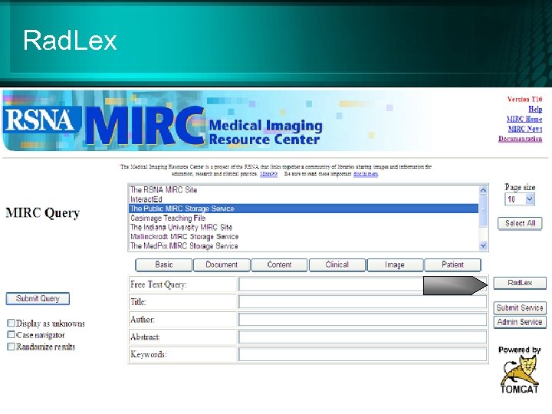This screenshot has height=414, width=552.
Task: Switch to the Basic tab
Action: (164, 264)
